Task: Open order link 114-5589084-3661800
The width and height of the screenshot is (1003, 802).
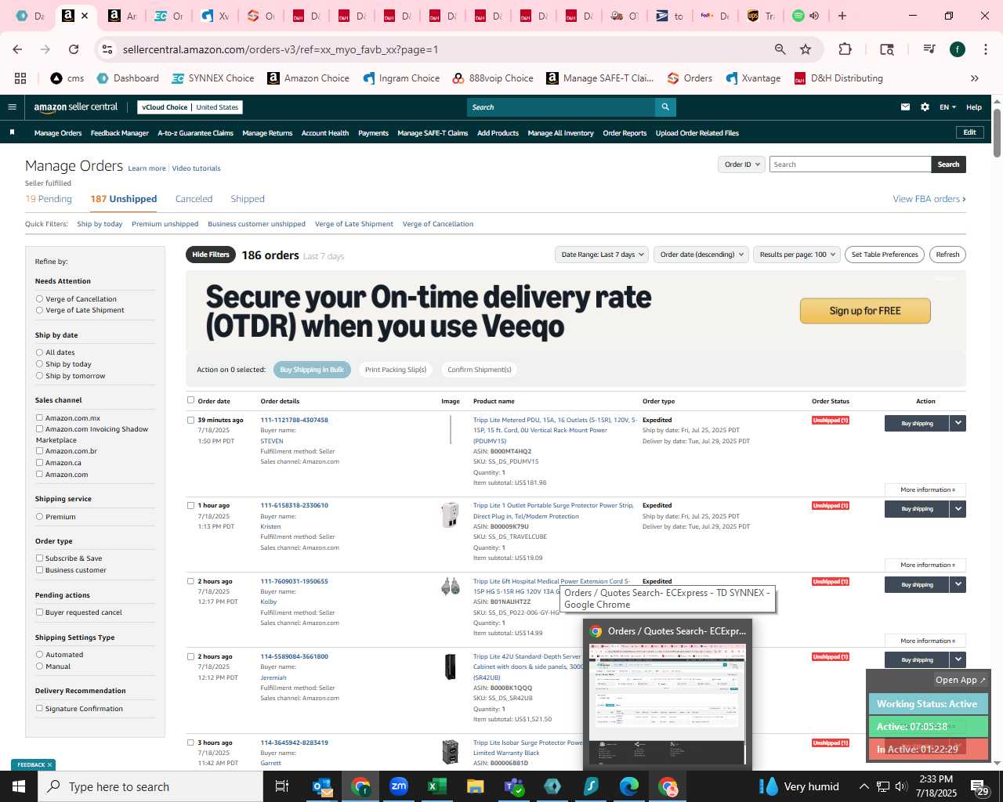Action: pos(295,656)
